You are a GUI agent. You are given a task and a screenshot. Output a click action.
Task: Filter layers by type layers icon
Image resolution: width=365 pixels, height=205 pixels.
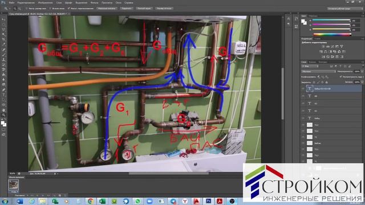(x=340, y=66)
